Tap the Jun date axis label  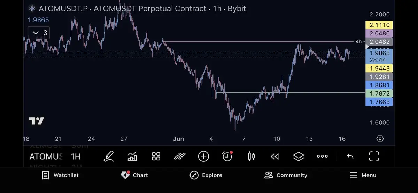tap(178, 139)
